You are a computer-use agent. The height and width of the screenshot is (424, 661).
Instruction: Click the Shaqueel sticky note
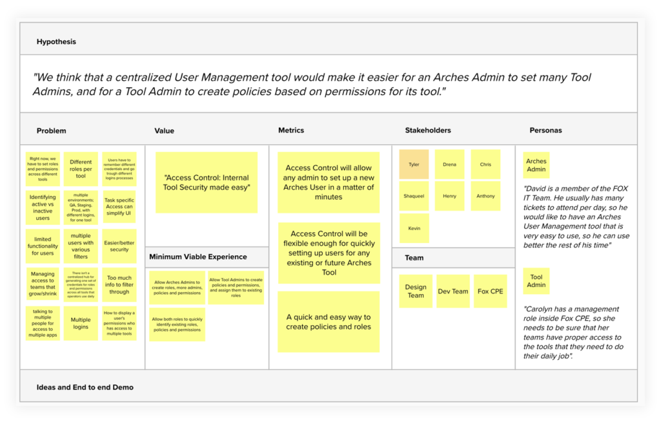click(414, 196)
